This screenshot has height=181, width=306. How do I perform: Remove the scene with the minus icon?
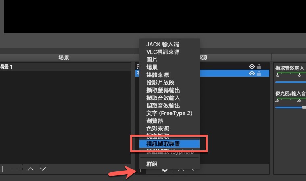(15, 169)
